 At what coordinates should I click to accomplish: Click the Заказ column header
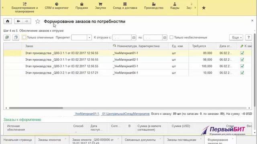click(65, 46)
